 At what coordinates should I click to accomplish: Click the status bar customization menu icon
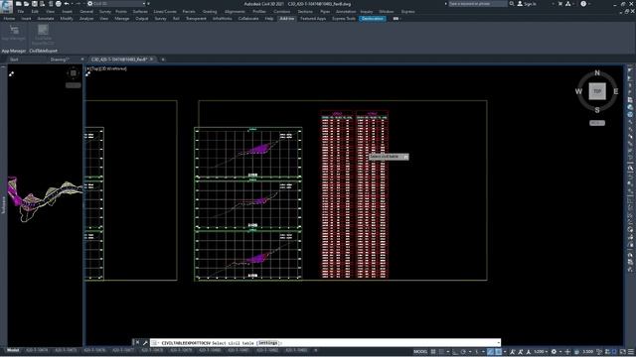631,352
